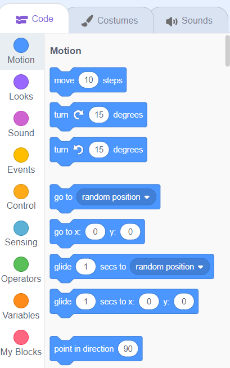Image resolution: width=230 pixels, height=368 pixels.
Task: Choose the magenta Sound category circle
Action: tap(21, 119)
